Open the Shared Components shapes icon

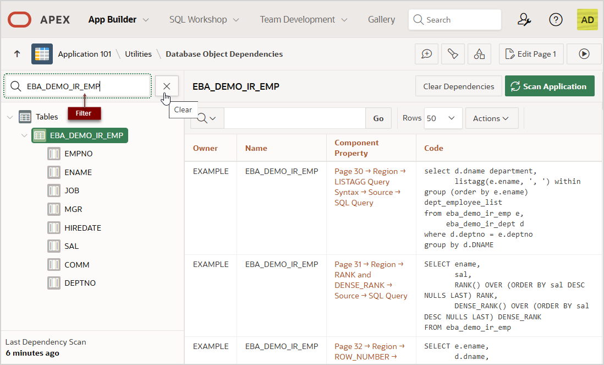tap(479, 54)
